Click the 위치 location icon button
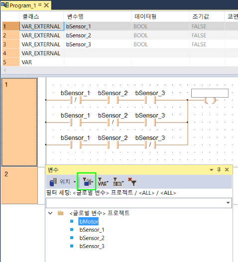238x262 pixels. 53,182
